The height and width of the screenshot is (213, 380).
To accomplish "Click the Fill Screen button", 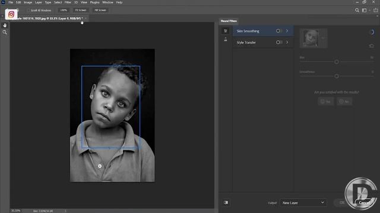I will 100,11.
